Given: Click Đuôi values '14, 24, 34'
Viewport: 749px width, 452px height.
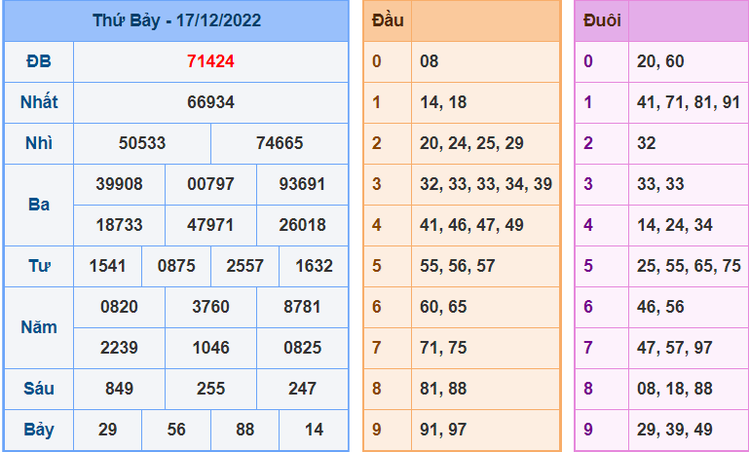Looking at the screenshot, I should click(674, 225).
